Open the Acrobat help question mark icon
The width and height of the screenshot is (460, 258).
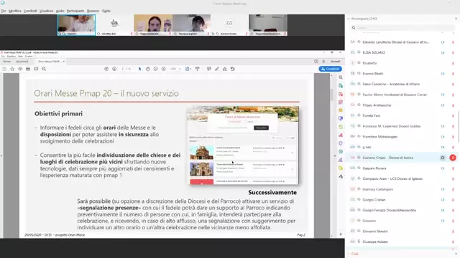pos(316,62)
